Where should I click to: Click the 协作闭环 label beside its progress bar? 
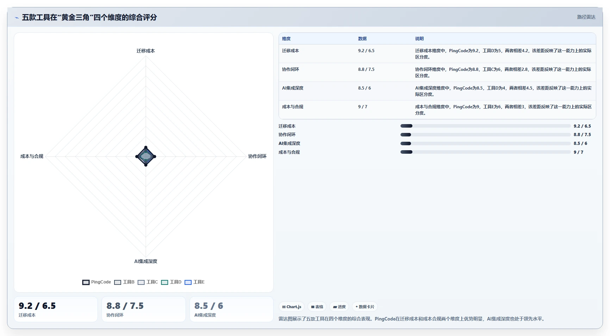point(287,135)
